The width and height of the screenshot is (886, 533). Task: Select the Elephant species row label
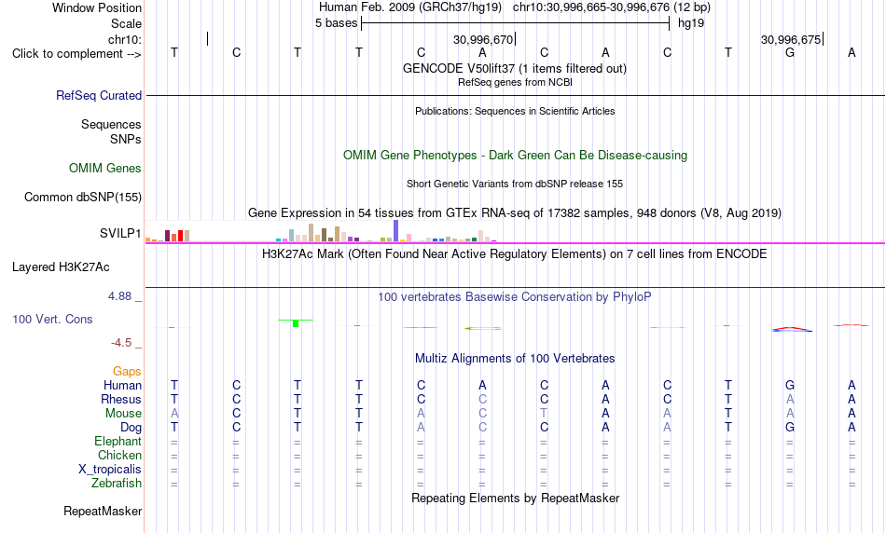pyautogui.click(x=118, y=441)
